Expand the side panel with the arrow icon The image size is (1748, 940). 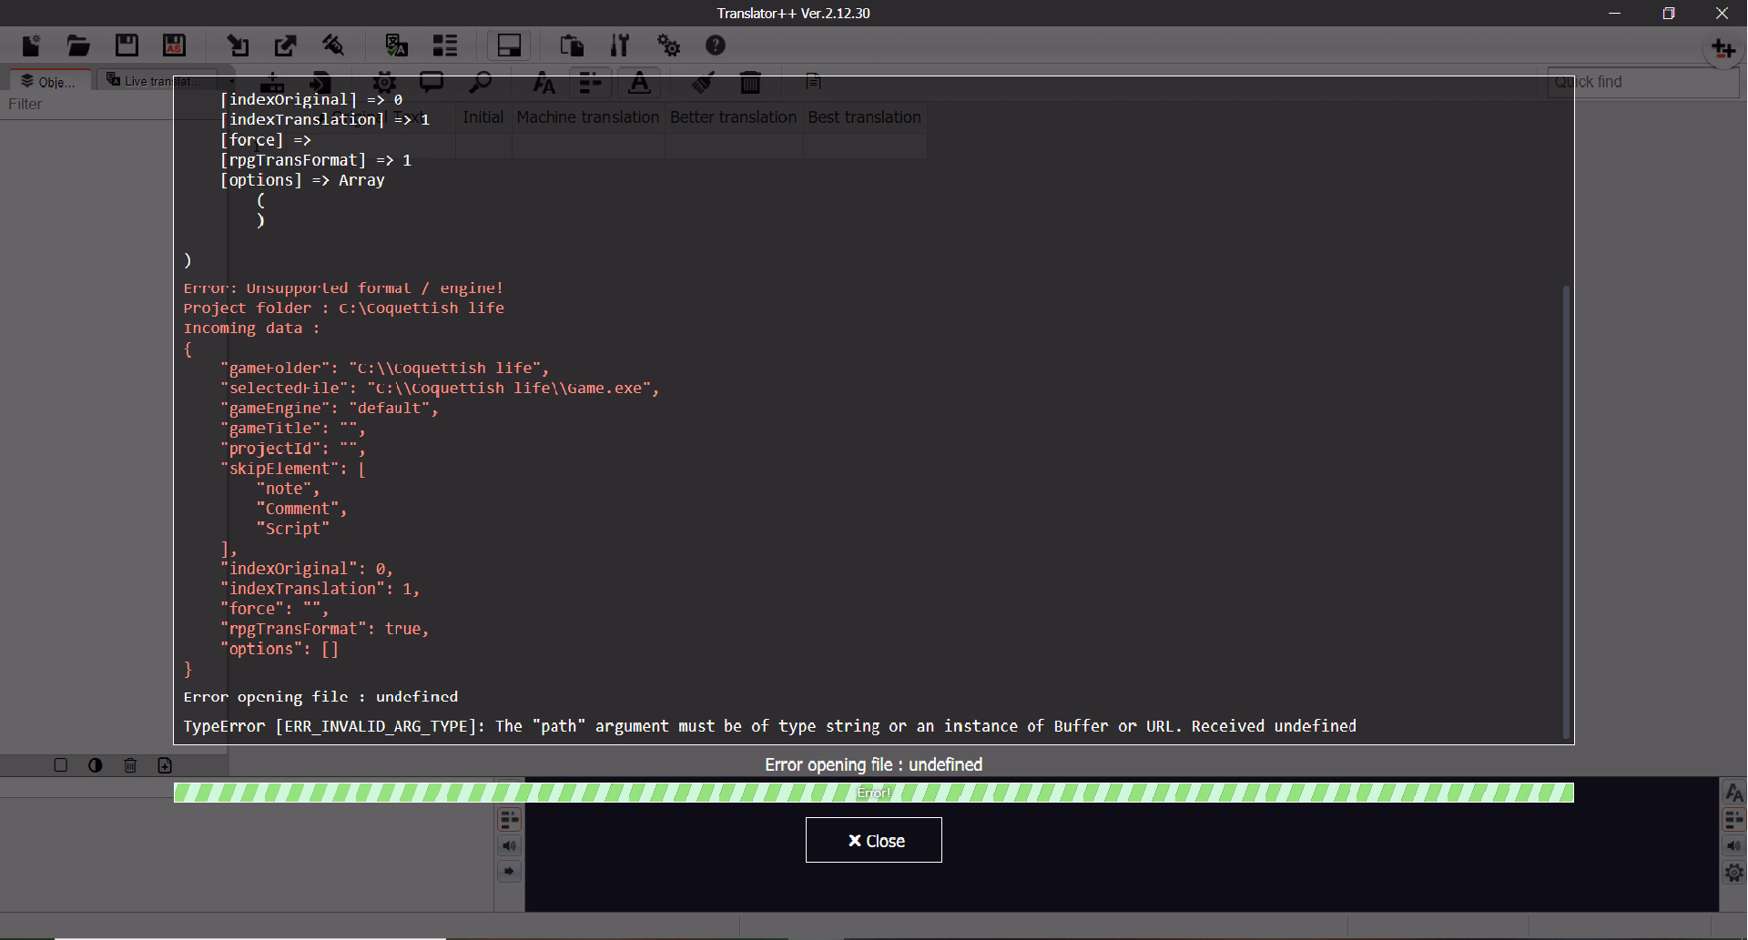tap(509, 871)
